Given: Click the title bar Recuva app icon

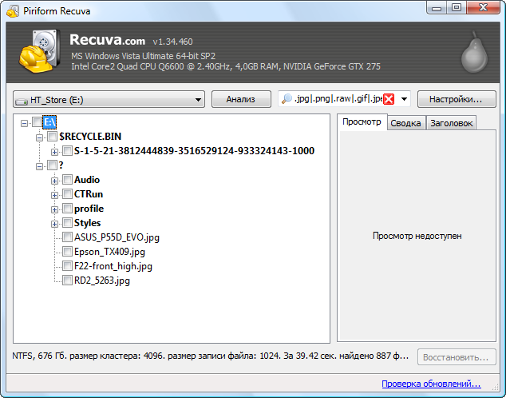Looking at the screenshot, I should click(x=13, y=11).
